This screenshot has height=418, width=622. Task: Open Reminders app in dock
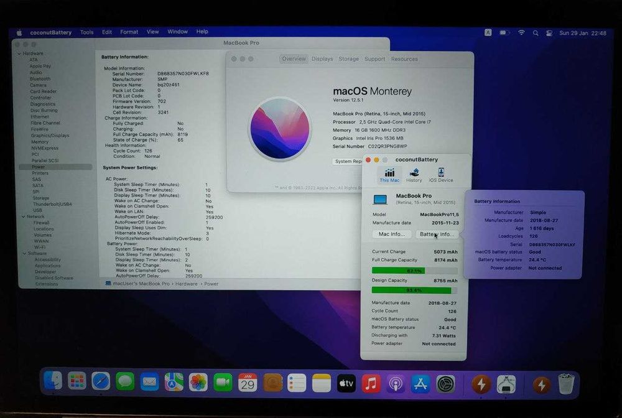297,383
